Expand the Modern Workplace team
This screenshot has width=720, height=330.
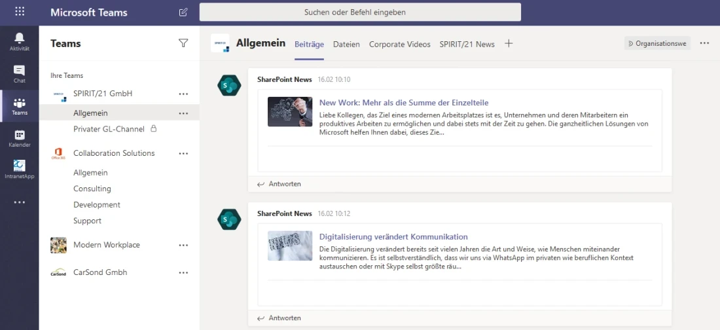pyautogui.click(x=107, y=245)
